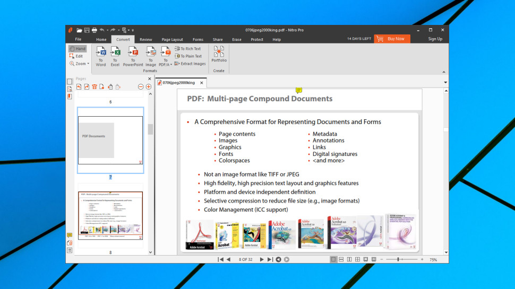Click To Rich Text button
Viewport: 515px width, 289px height.
click(x=187, y=49)
